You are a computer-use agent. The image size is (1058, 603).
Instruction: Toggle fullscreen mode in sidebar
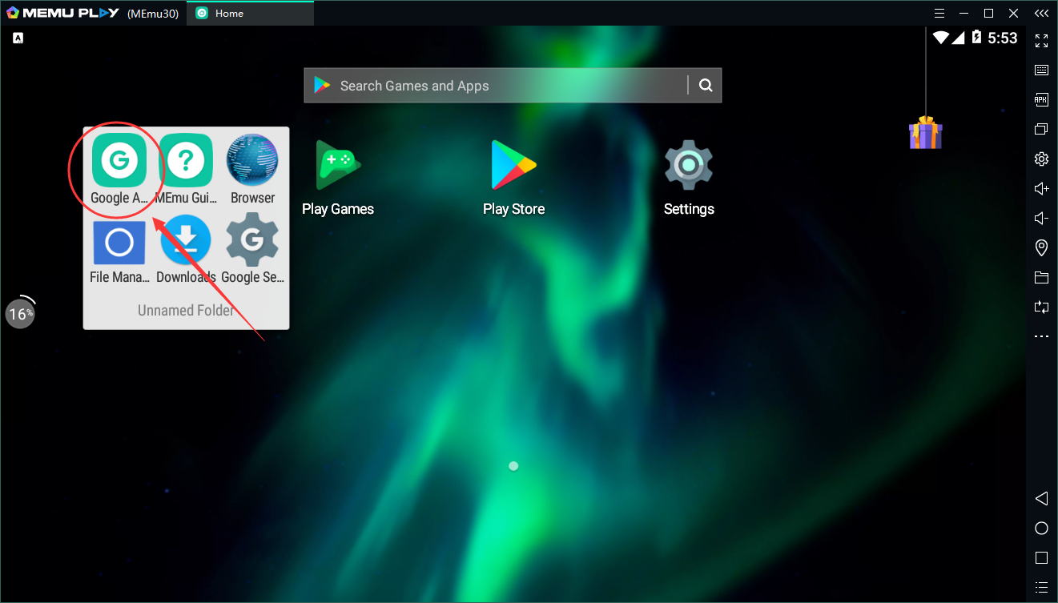[1041, 41]
